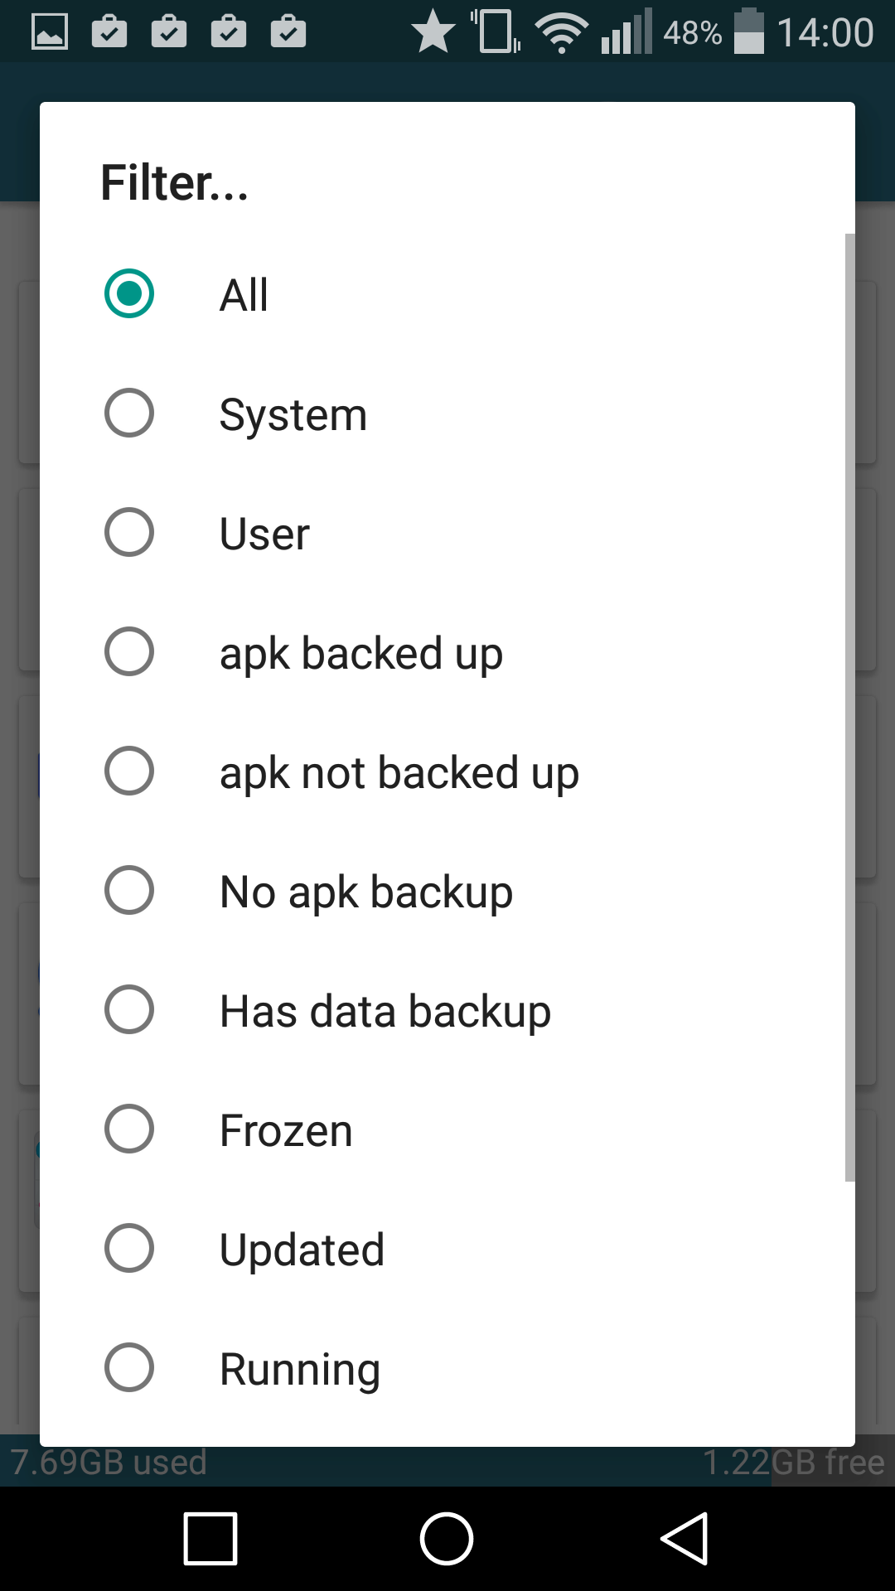Open recent apps with the square button

[210, 1539]
